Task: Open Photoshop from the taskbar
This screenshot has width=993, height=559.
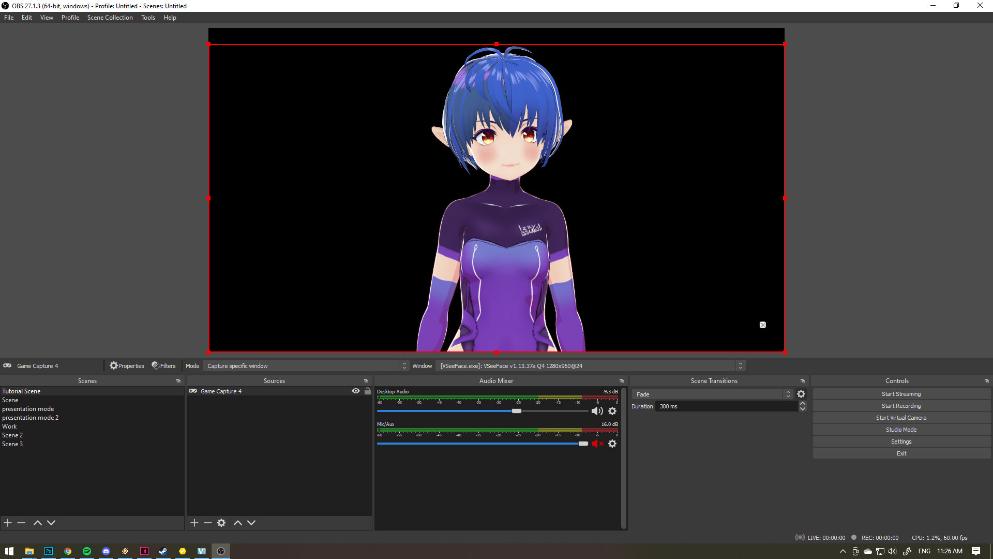Action: (49, 551)
